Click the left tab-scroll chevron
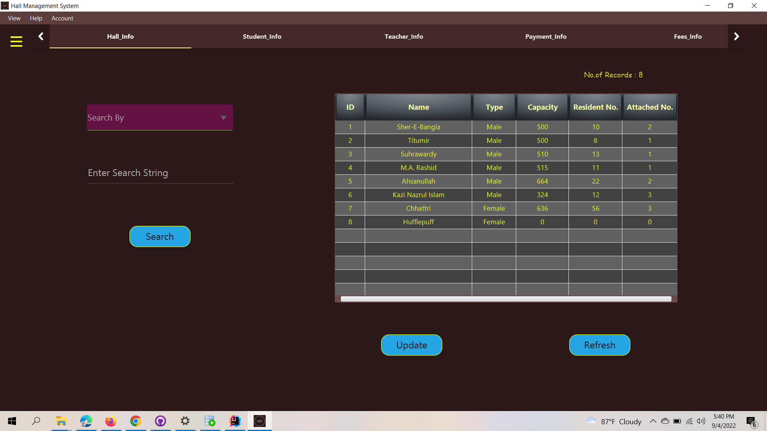The image size is (767, 431). click(40, 36)
